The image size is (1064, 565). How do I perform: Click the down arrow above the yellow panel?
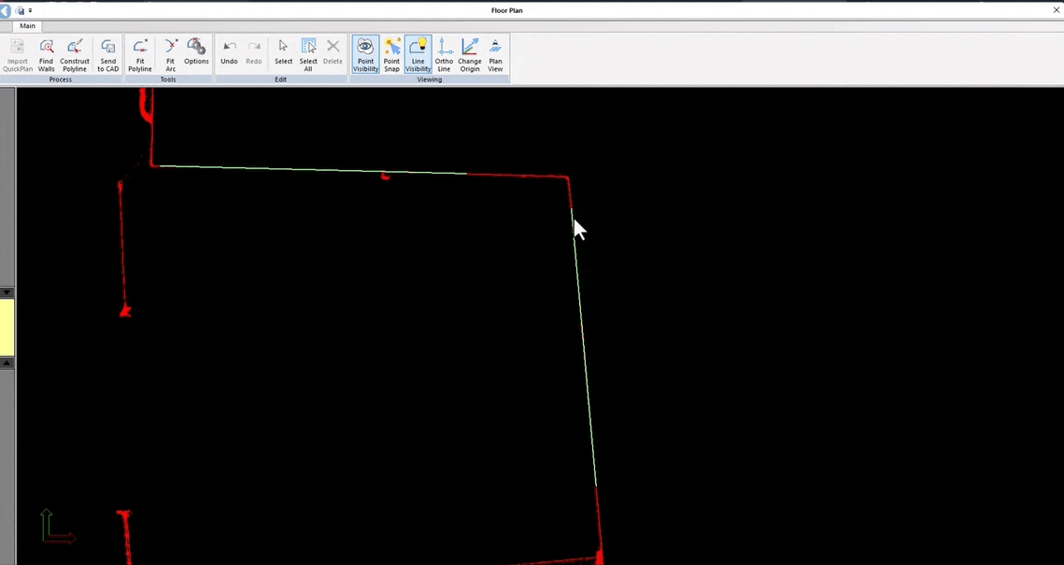[x=7, y=292]
